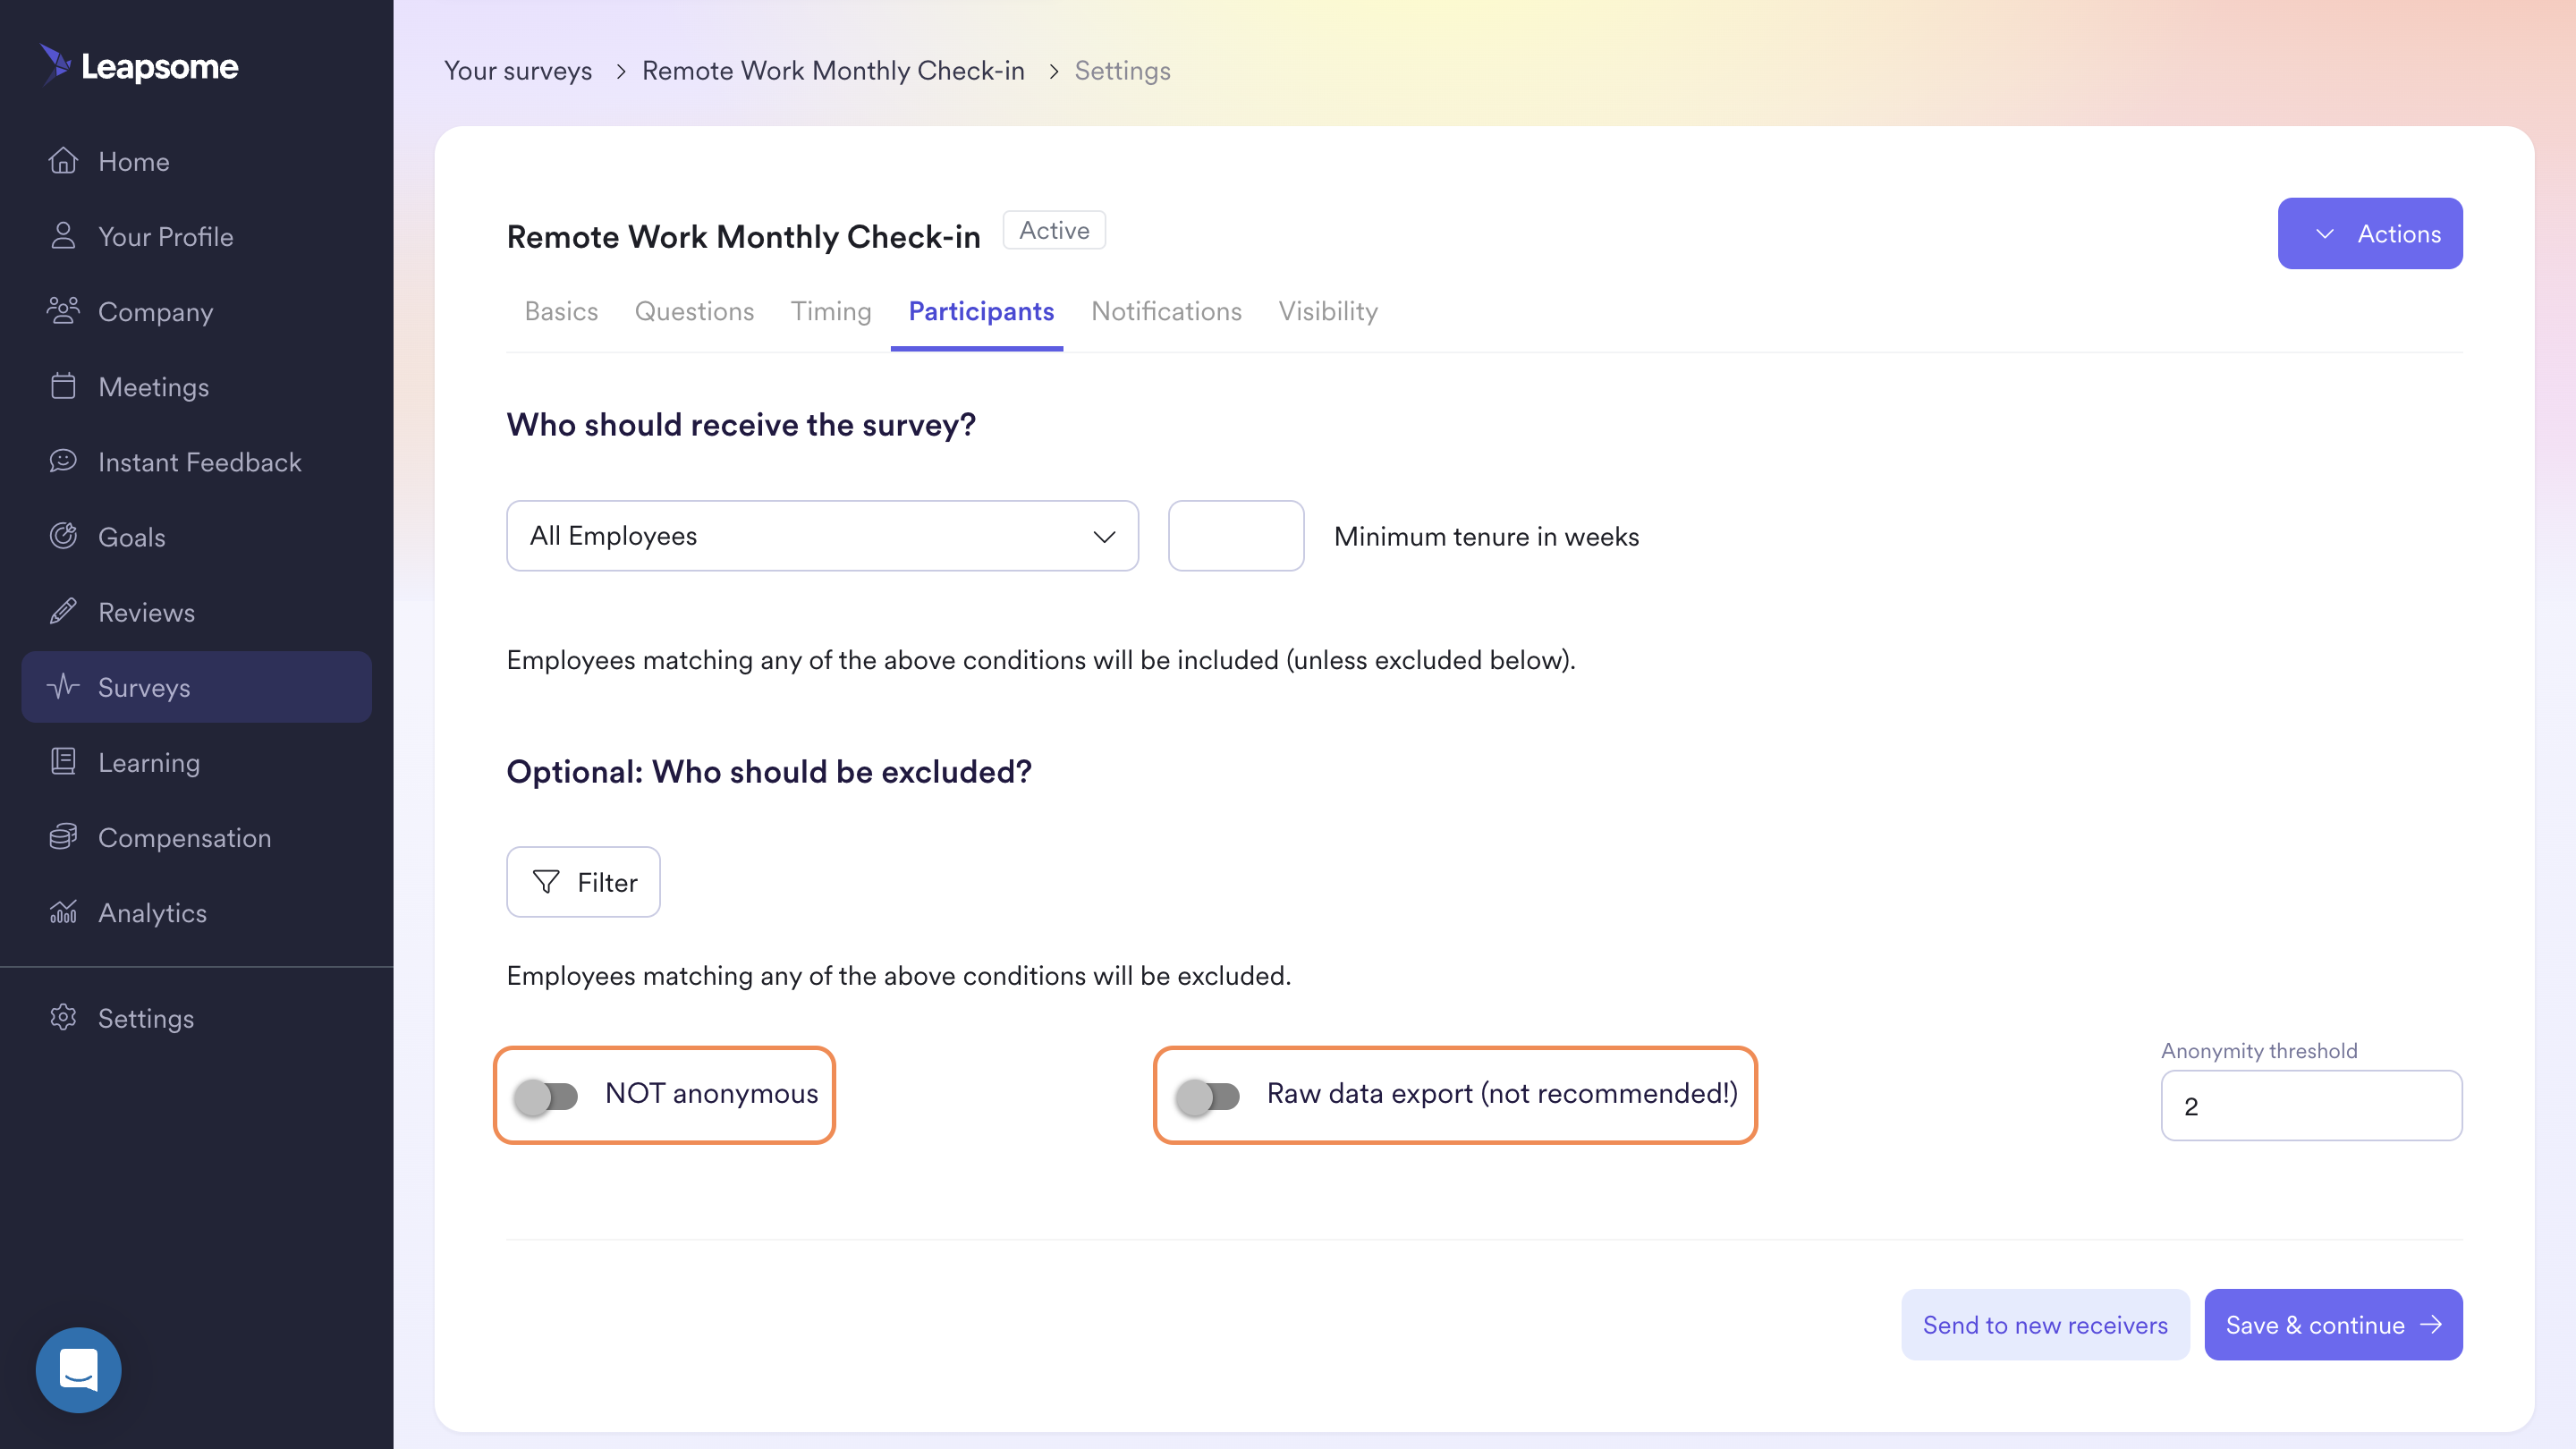
Task: Open Instant Feedback in the sidebar
Action: 196,461
